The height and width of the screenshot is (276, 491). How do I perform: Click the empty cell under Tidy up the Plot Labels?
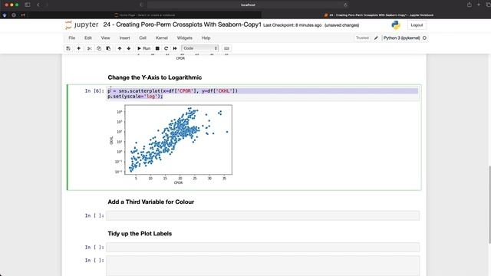[x=262, y=247]
